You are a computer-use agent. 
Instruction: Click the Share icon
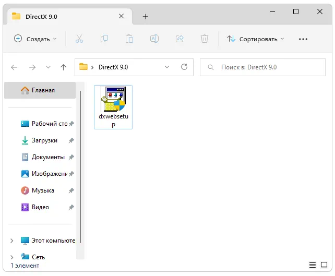(x=180, y=39)
